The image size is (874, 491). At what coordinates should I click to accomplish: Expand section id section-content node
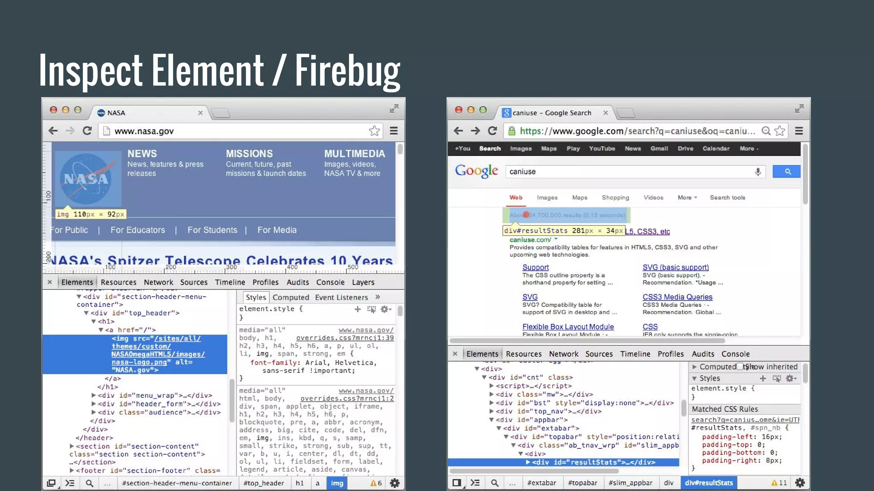click(72, 446)
